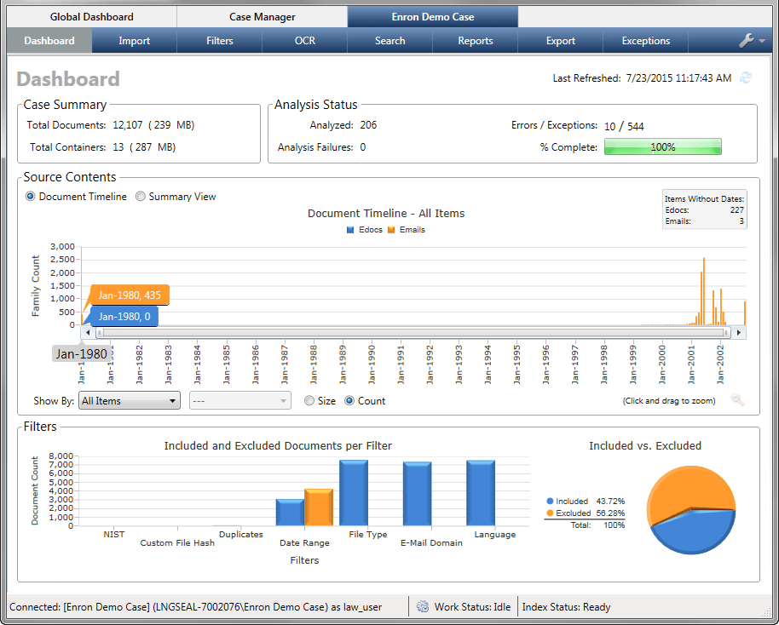Screen dimensions: 779x625
Task: Click the Total Containers value 13
Action: click(118, 147)
